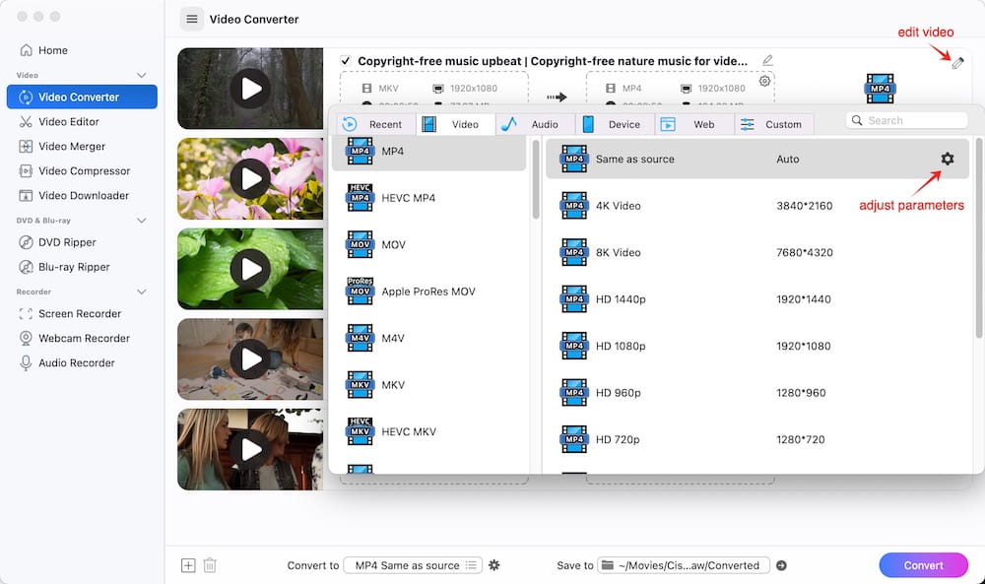Uncheck the Copyright-free music video checkbox

coord(345,61)
